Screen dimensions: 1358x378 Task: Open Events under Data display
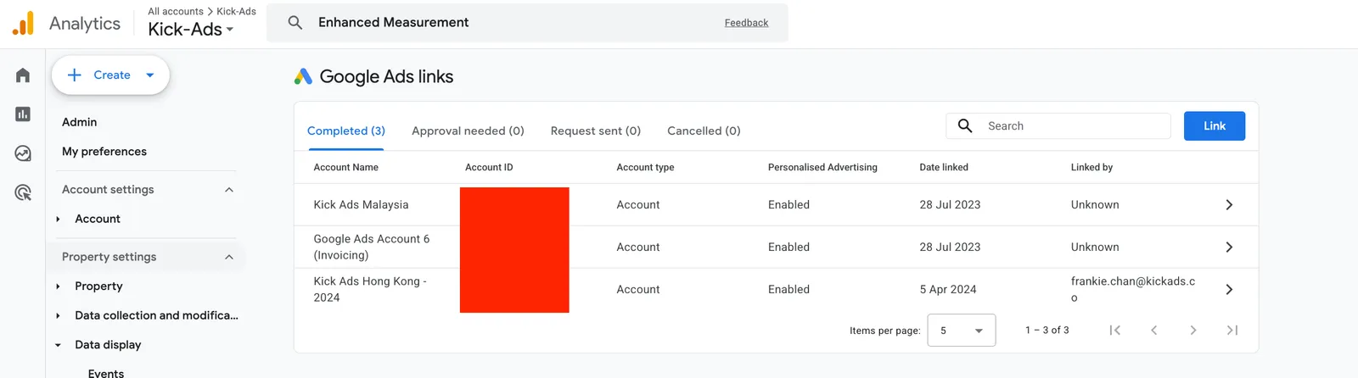(106, 373)
